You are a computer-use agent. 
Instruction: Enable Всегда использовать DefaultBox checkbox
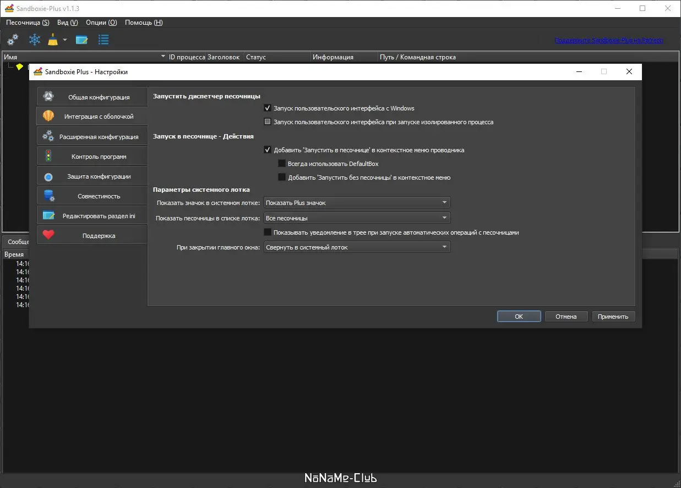282,163
